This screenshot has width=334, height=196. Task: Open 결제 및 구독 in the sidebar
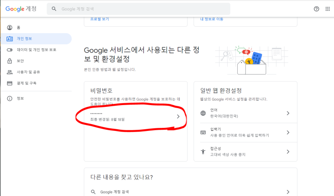tap(36, 83)
